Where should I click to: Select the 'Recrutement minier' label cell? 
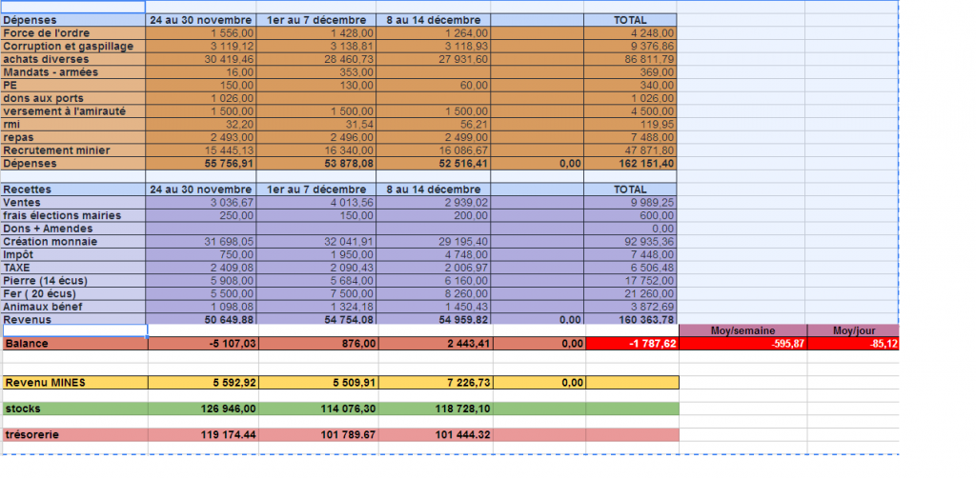pos(73,150)
